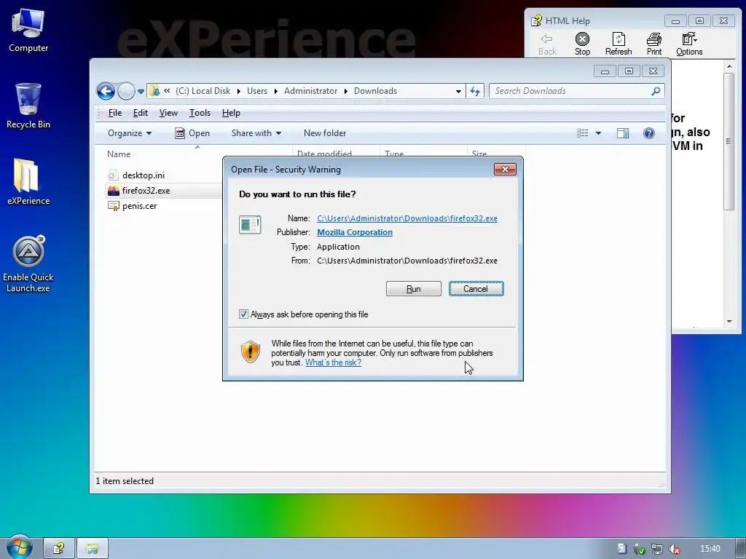Click the Downloads breadcrumb segment

pyautogui.click(x=375, y=91)
